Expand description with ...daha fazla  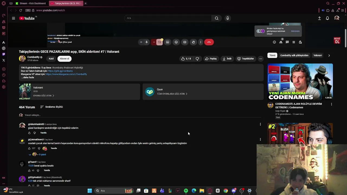pos(28,77)
